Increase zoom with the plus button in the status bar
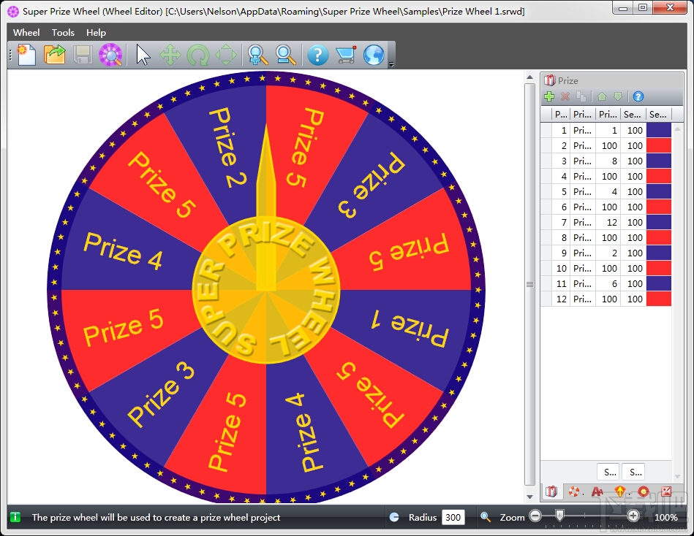This screenshot has height=536, width=694. click(633, 516)
